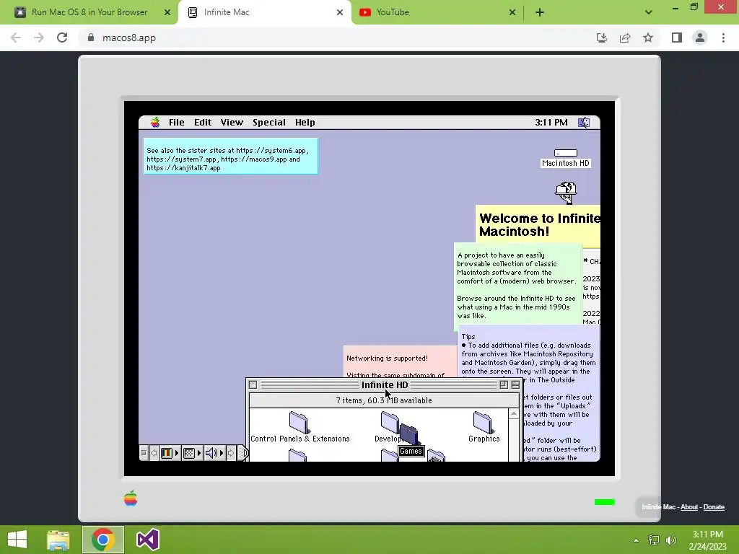Select the Control Panels & Extensions folder
The image size is (739, 554).
299,427
